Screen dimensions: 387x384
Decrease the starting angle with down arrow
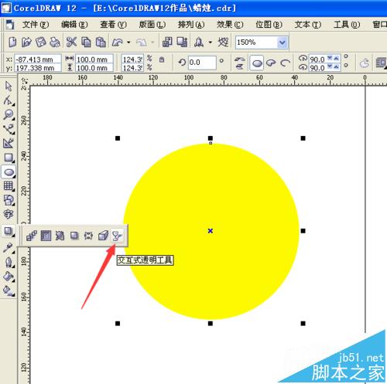[330, 59]
